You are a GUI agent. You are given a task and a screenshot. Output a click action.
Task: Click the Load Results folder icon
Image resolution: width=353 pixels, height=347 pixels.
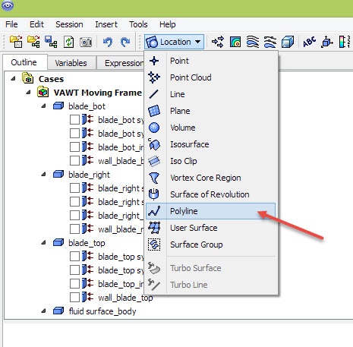click(x=16, y=42)
